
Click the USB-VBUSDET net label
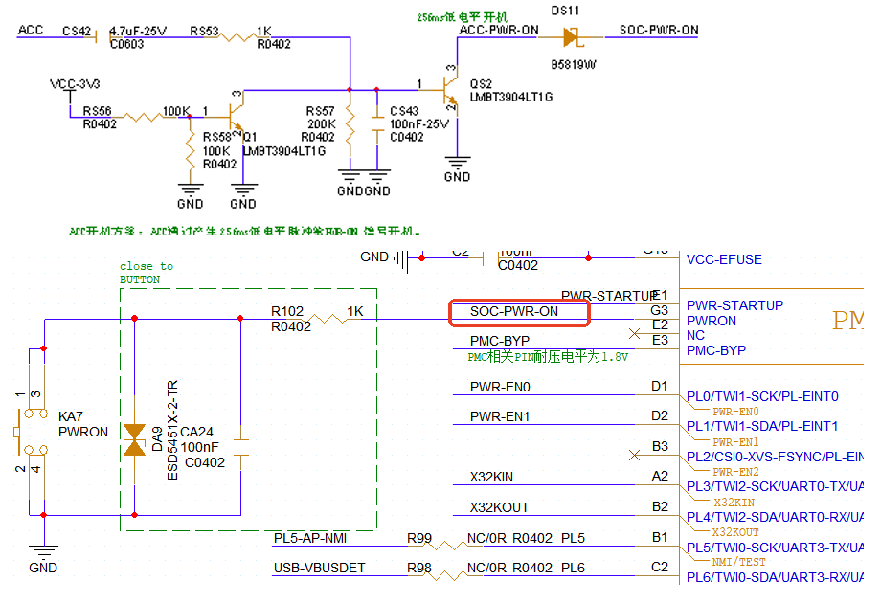pyautogui.click(x=318, y=569)
